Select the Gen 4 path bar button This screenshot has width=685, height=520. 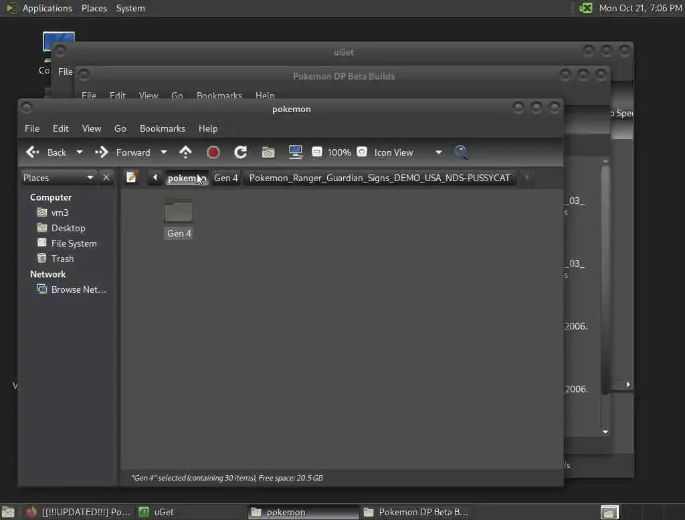(226, 178)
